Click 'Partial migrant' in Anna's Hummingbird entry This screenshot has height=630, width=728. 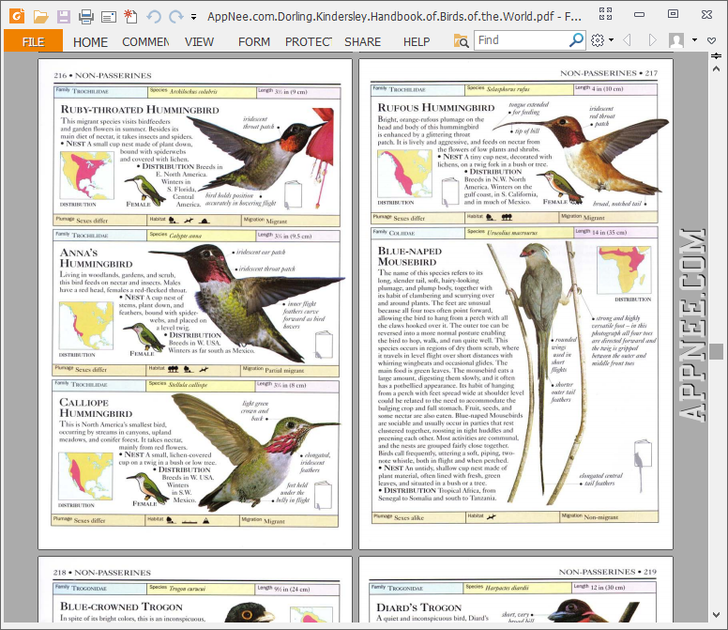(x=284, y=371)
